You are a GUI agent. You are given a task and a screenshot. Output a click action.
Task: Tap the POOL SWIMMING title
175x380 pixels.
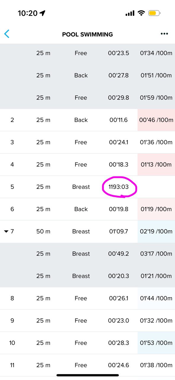click(87, 34)
